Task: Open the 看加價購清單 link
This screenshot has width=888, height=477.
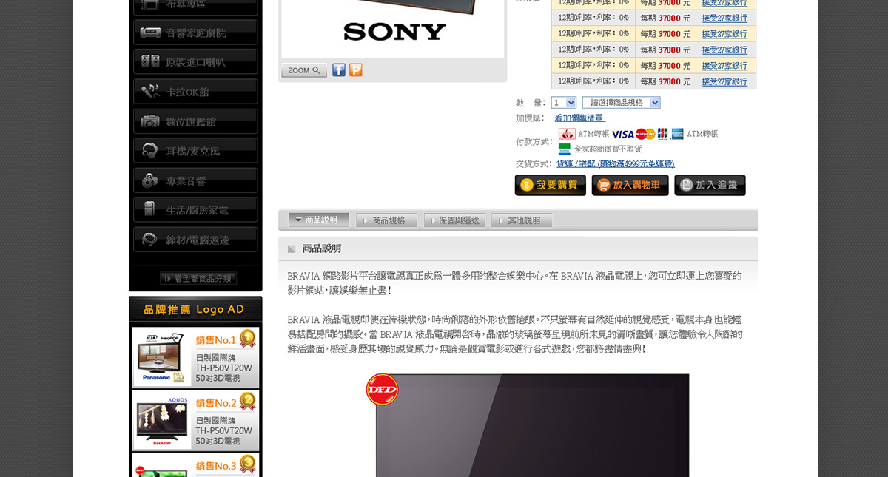Action: 580,118
